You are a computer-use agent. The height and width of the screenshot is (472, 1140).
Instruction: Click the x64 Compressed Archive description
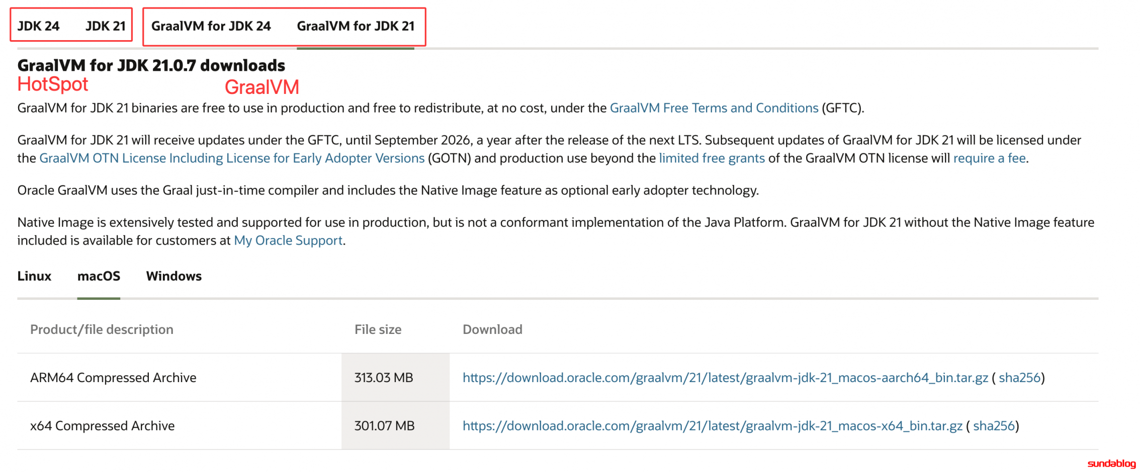[103, 426]
